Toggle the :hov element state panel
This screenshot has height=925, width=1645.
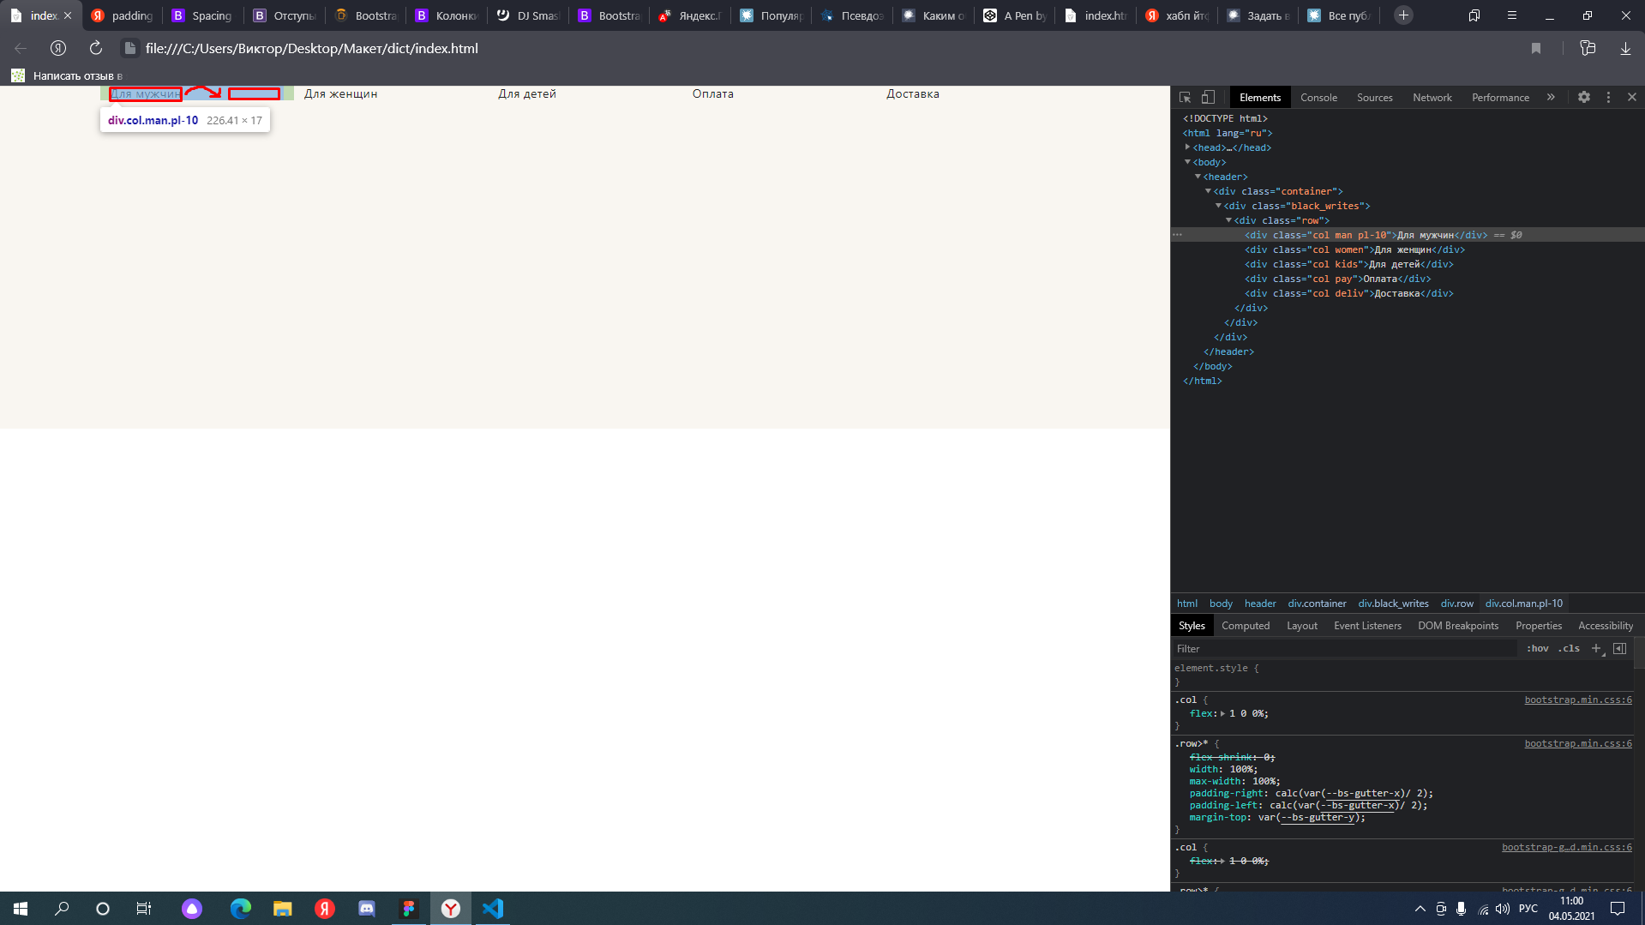pos(1538,649)
